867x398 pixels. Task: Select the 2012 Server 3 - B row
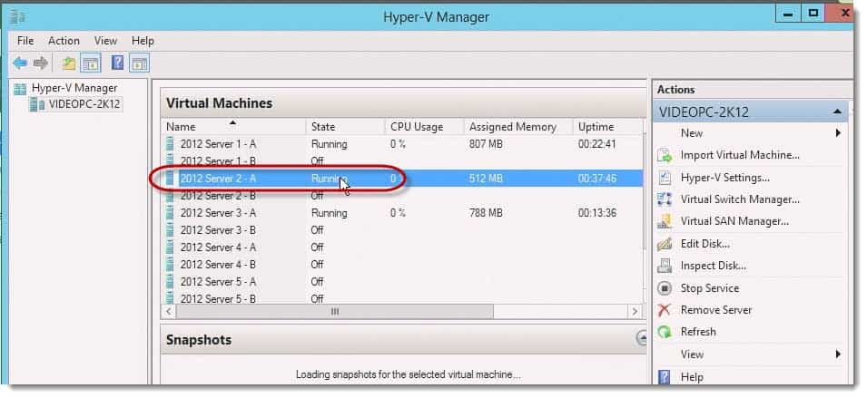(x=402, y=230)
